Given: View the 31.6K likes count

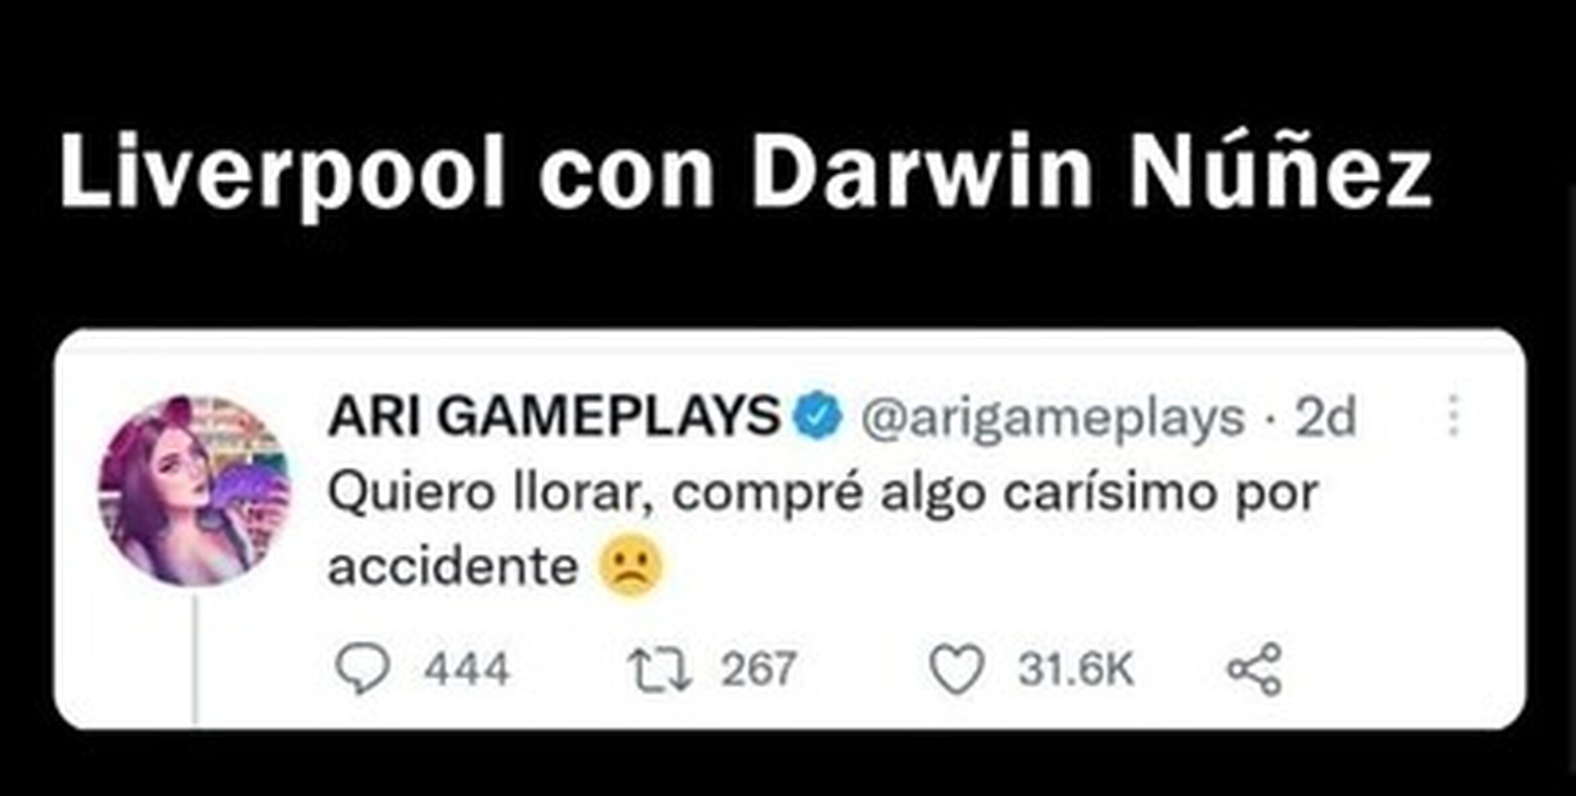Looking at the screenshot, I should click(x=1076, y=669).
